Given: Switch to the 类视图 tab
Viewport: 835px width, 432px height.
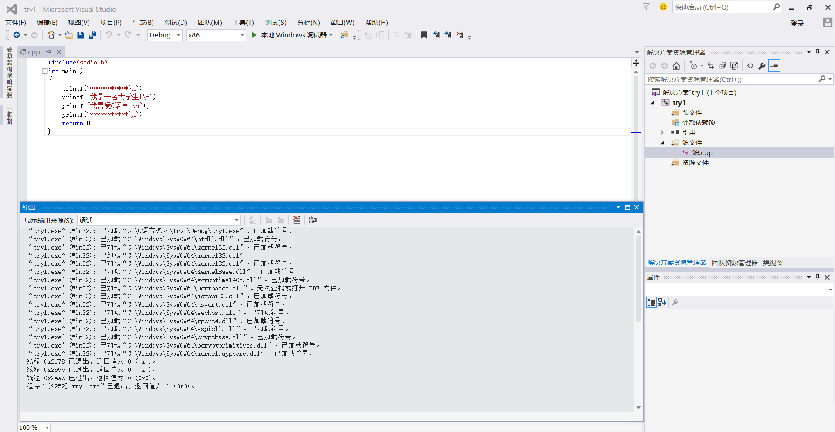Looking at the screenshot, I should (x=773, y=263).
